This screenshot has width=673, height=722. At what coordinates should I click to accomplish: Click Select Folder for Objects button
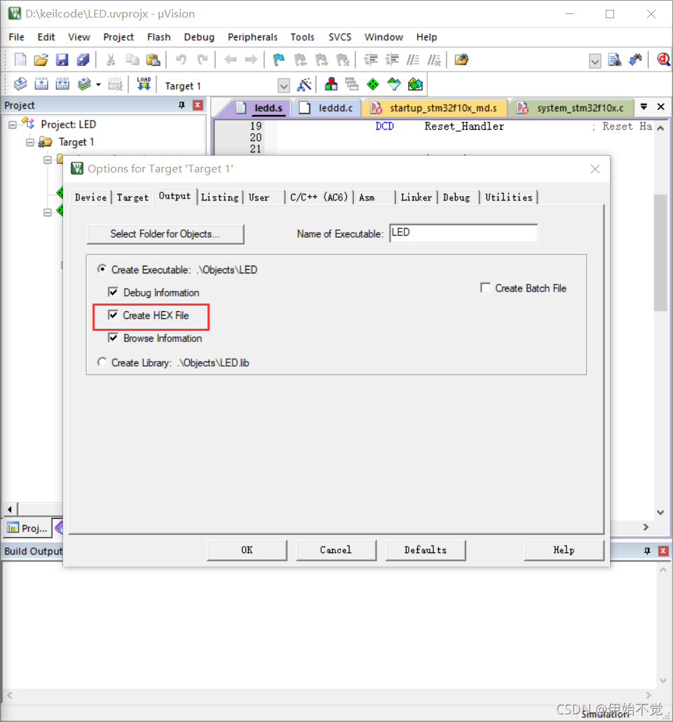(x=165, y=234)
